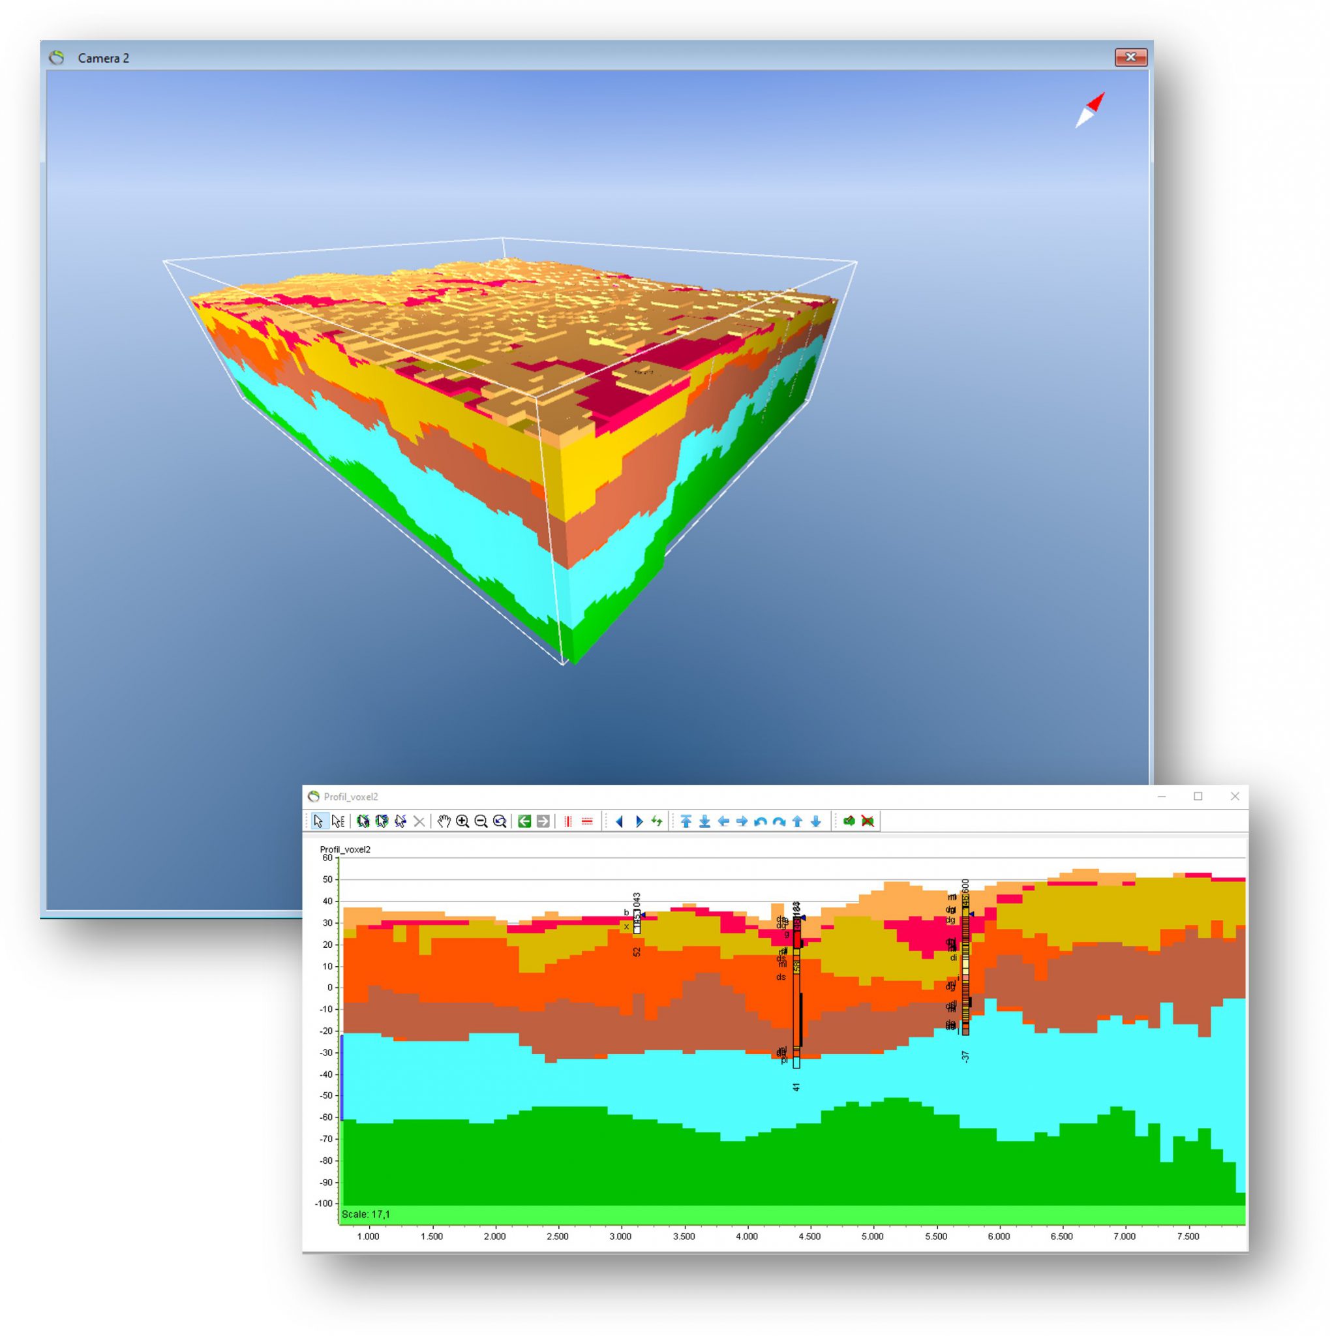The width and height of the screenshot is (1330, 1336).
Task: Refresh the profile with green swap arrows
Action: click(x=657, y=822)
